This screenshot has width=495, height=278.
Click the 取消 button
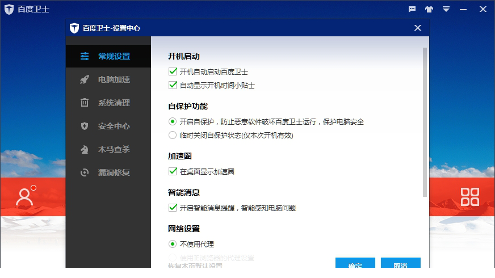pyautogui.click(x=401, y=263)
